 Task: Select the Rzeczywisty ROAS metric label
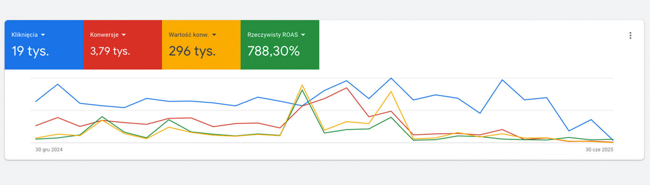pos(273,35)
